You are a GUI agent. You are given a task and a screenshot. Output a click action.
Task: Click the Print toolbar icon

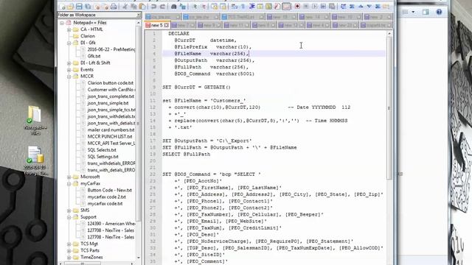point(114,7)
